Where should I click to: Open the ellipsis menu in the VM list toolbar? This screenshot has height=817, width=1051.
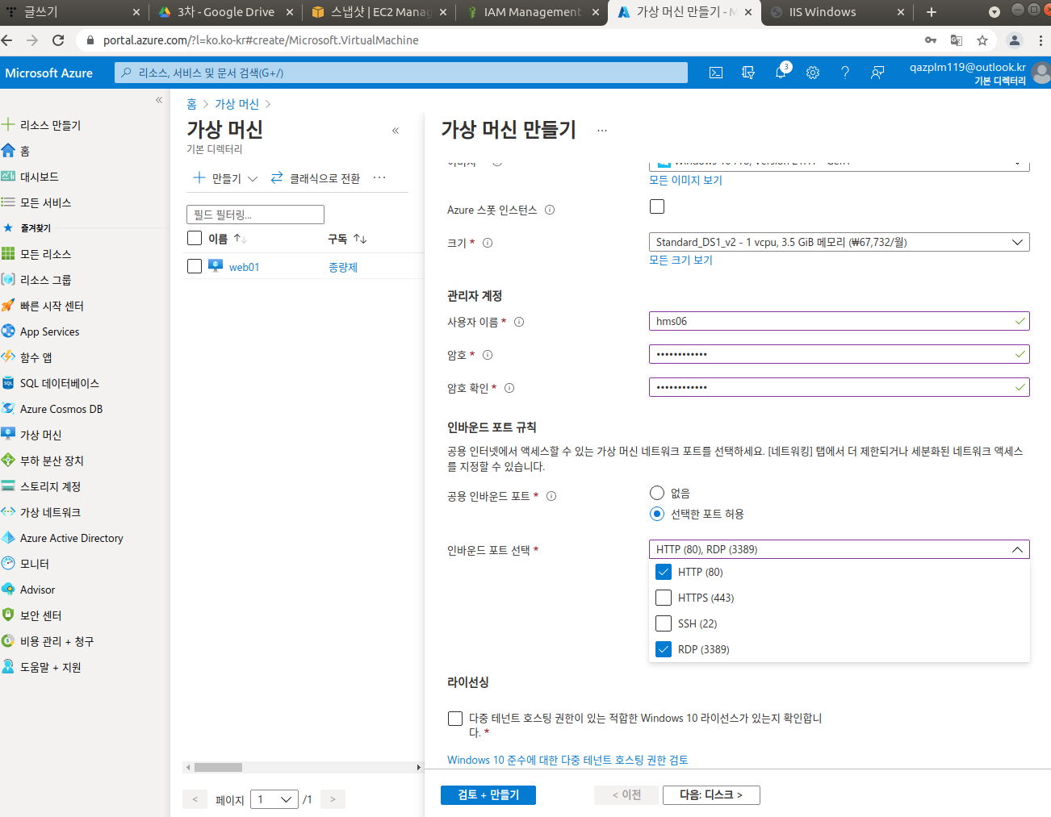click(379, 177)
